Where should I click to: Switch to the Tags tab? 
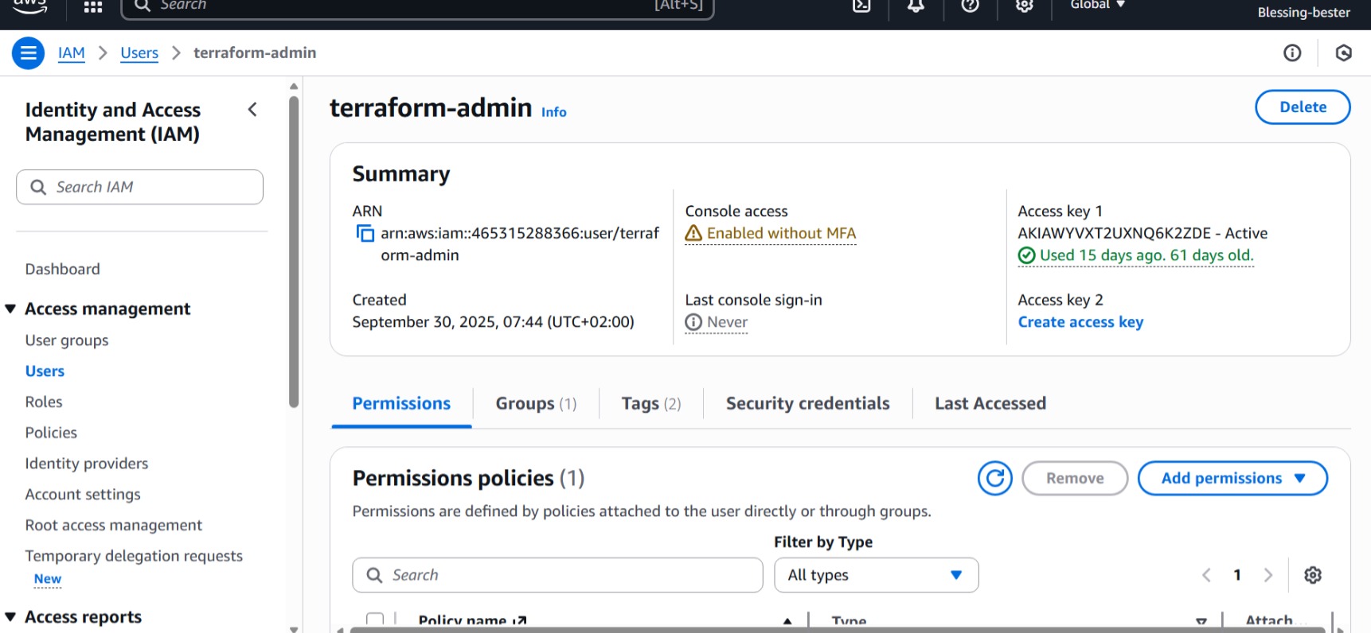[x=651, y=403]
